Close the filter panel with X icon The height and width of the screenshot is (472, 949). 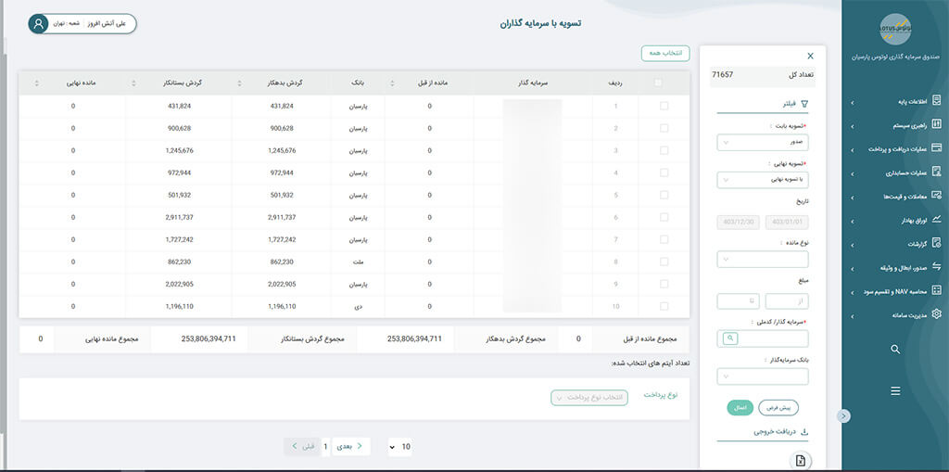(811, 57)
